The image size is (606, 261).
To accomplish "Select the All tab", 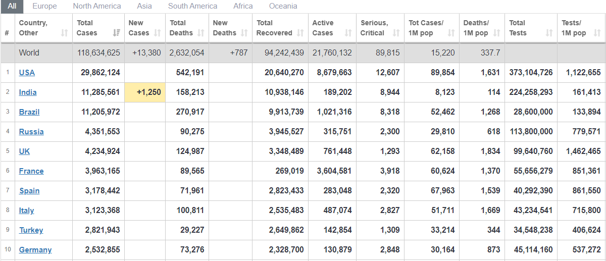I will [12, 6].
